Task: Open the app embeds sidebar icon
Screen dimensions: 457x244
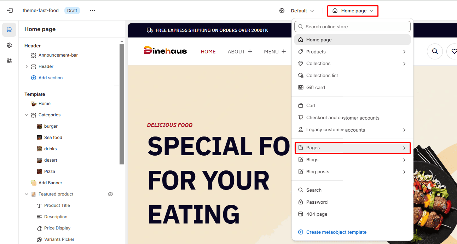Action: tap(9, 61)
